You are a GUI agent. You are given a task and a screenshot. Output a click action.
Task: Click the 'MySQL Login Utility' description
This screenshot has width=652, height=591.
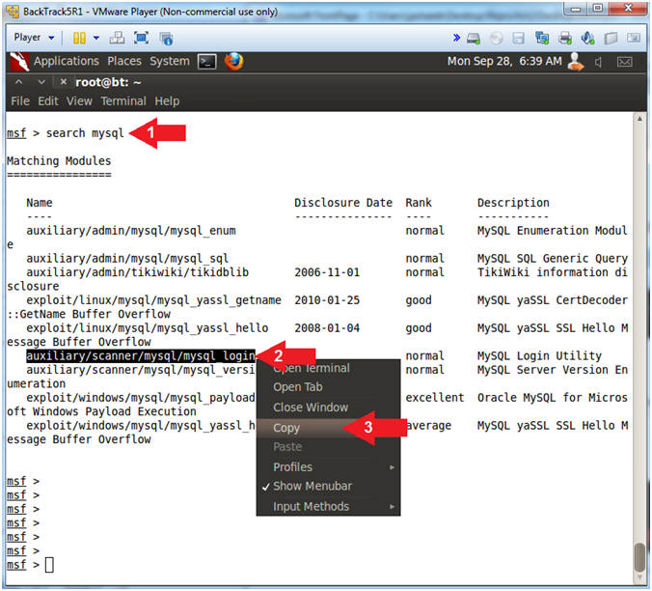point(539,355)
